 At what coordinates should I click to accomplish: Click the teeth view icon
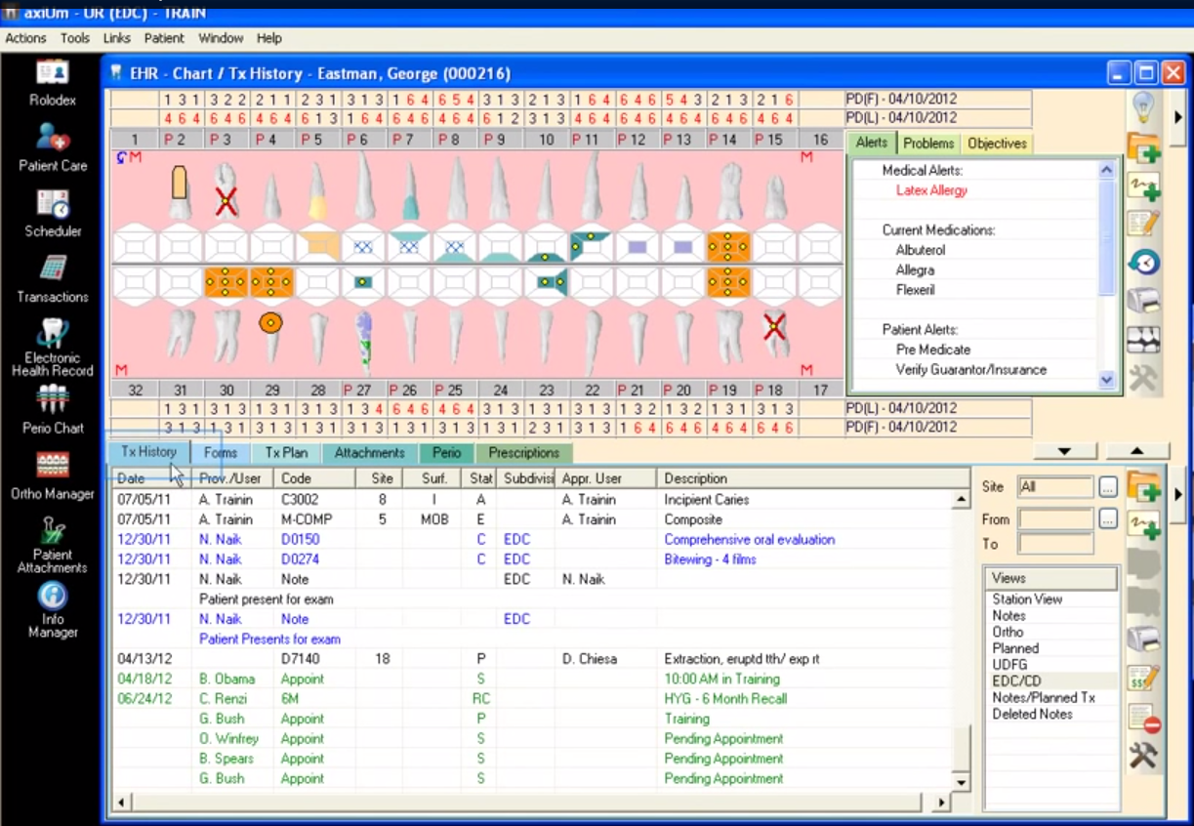click(x=1143, y=340)
